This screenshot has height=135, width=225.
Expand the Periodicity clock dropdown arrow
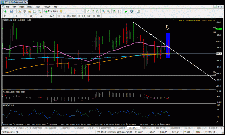(x=134, y=11)
